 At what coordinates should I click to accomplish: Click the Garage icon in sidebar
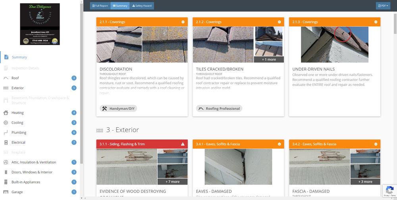coord(6,192)
